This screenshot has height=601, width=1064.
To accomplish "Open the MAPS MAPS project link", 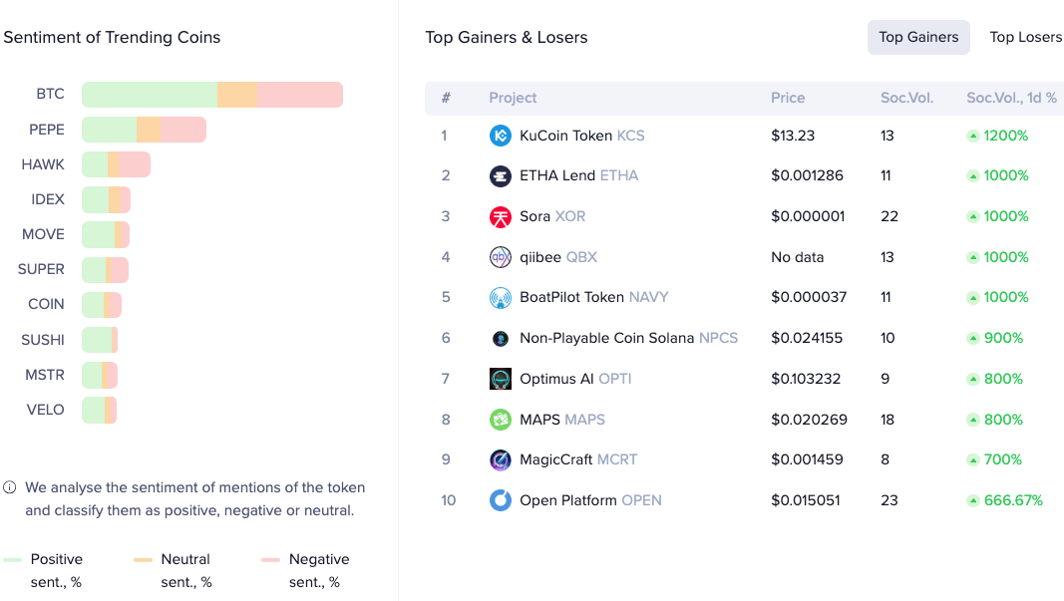I will [x=561, y=420].
